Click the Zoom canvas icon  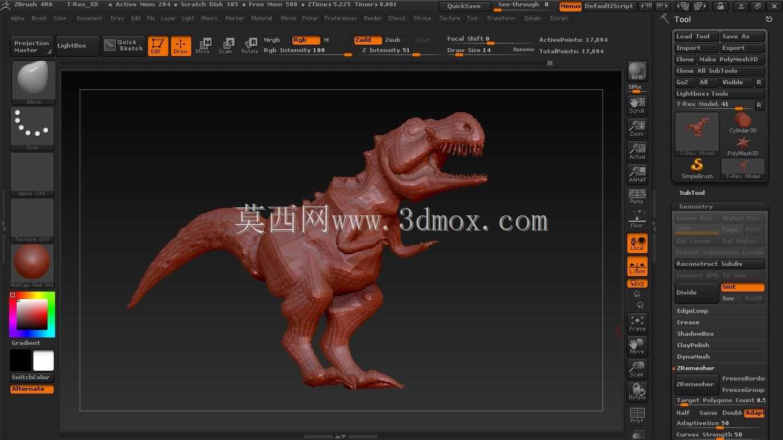coord(637,128)
